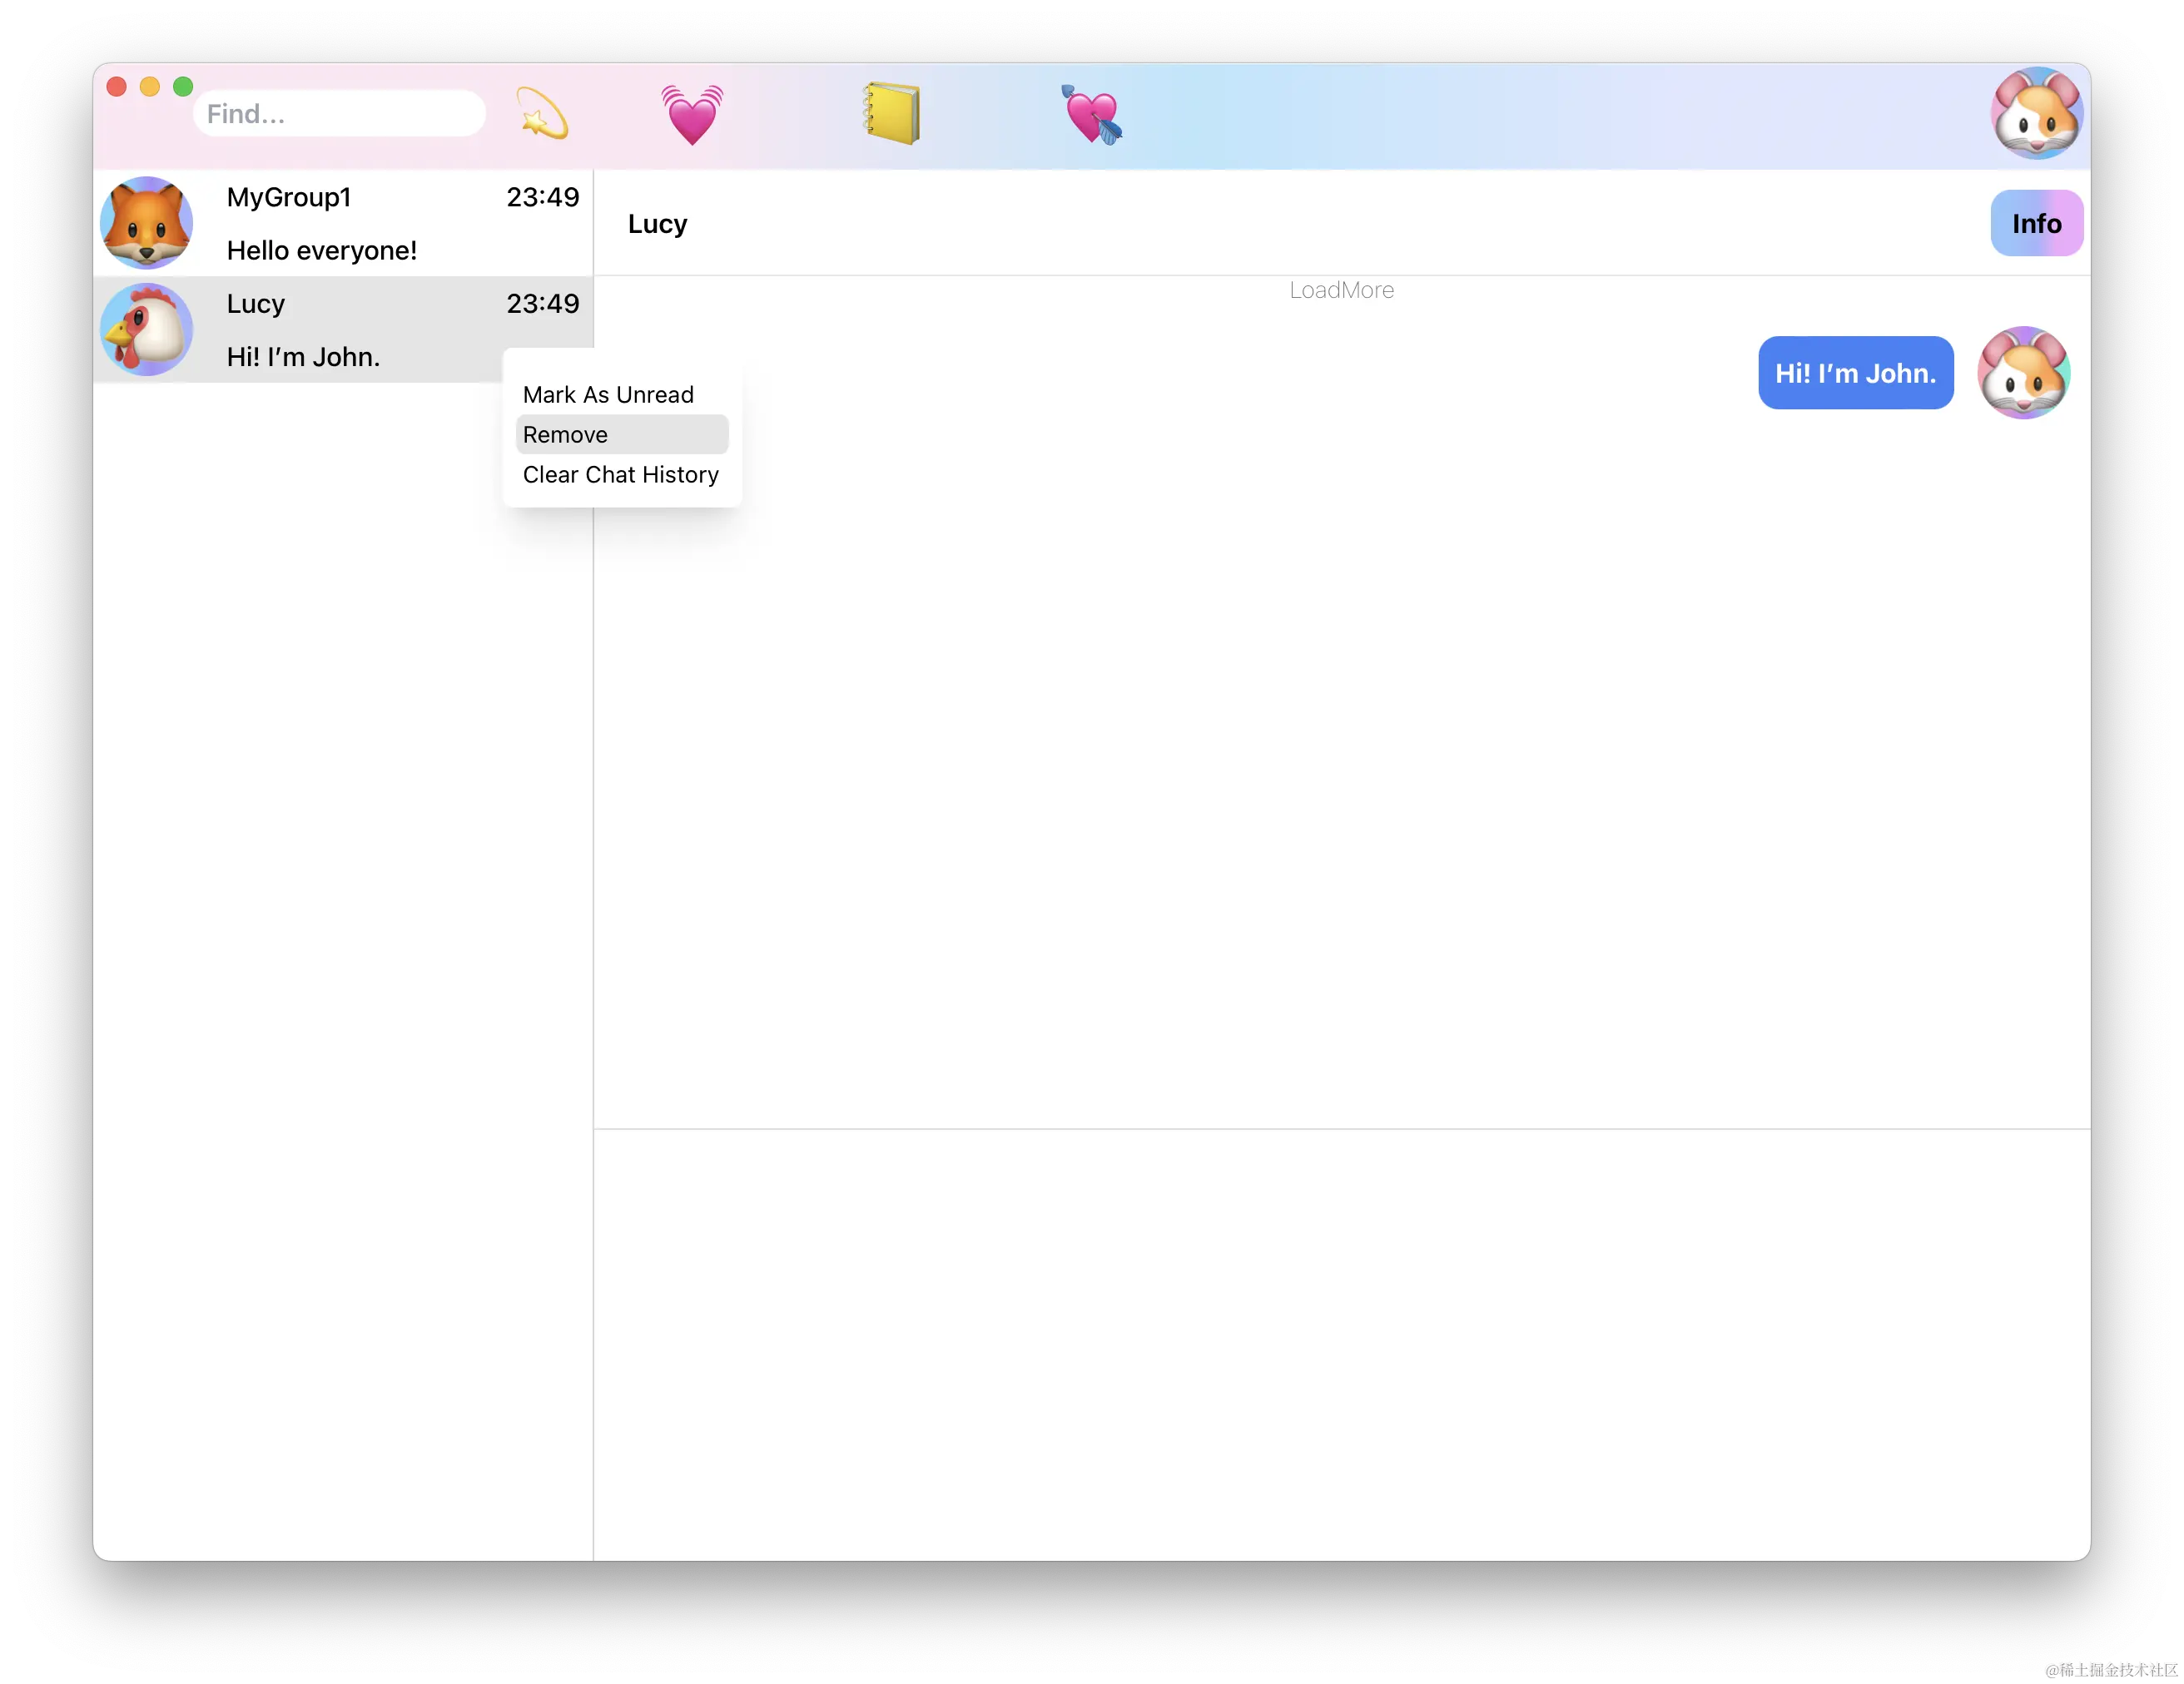Click the LoadMore link

pos(1341,290)
